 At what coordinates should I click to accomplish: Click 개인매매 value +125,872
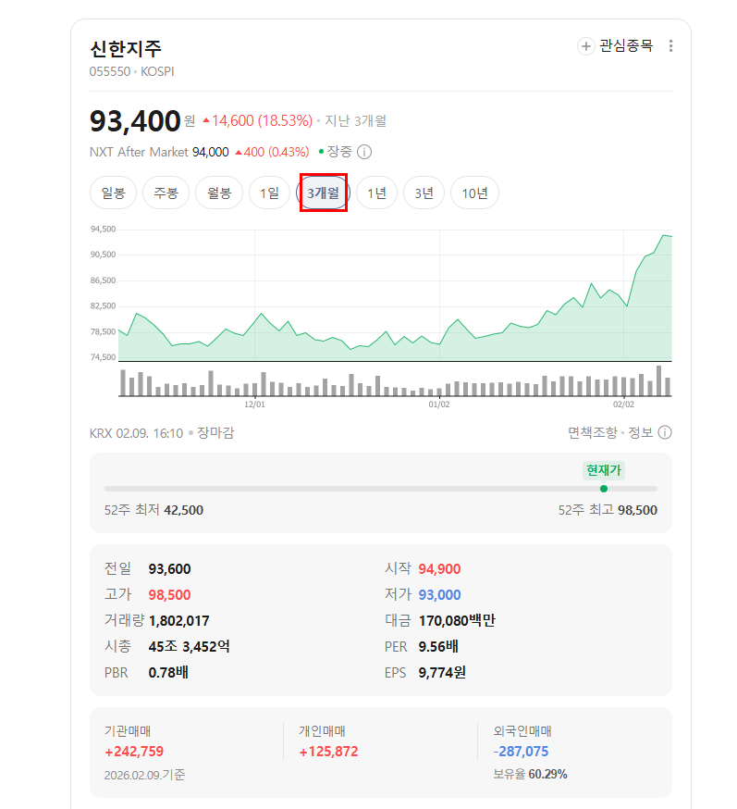click(x=328, y=752)
